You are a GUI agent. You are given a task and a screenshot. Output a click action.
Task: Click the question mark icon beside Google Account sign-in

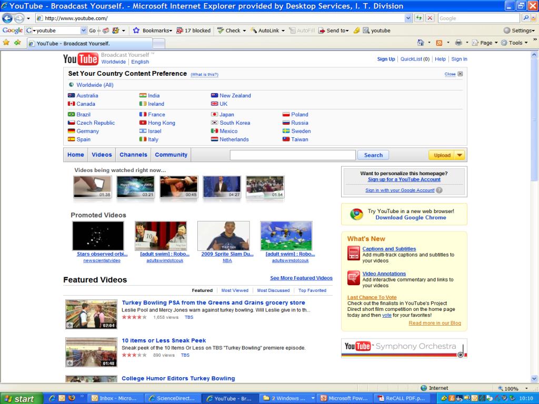440,190
